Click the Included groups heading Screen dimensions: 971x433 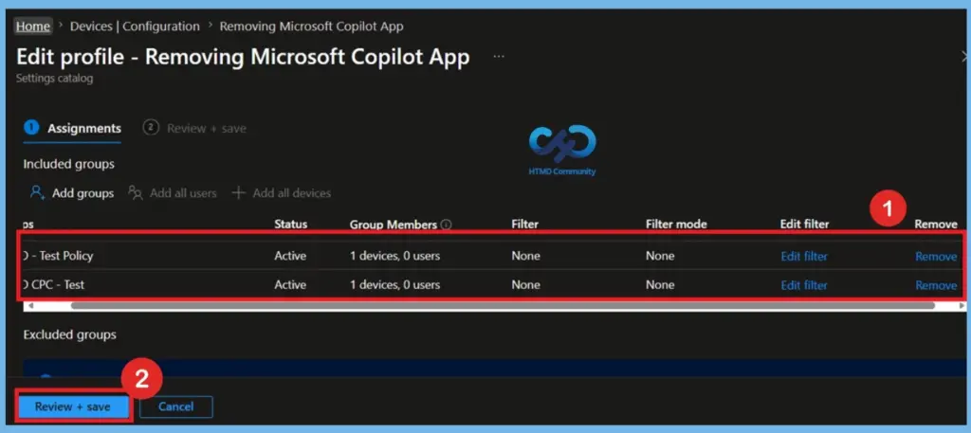(x=68, y=164)
